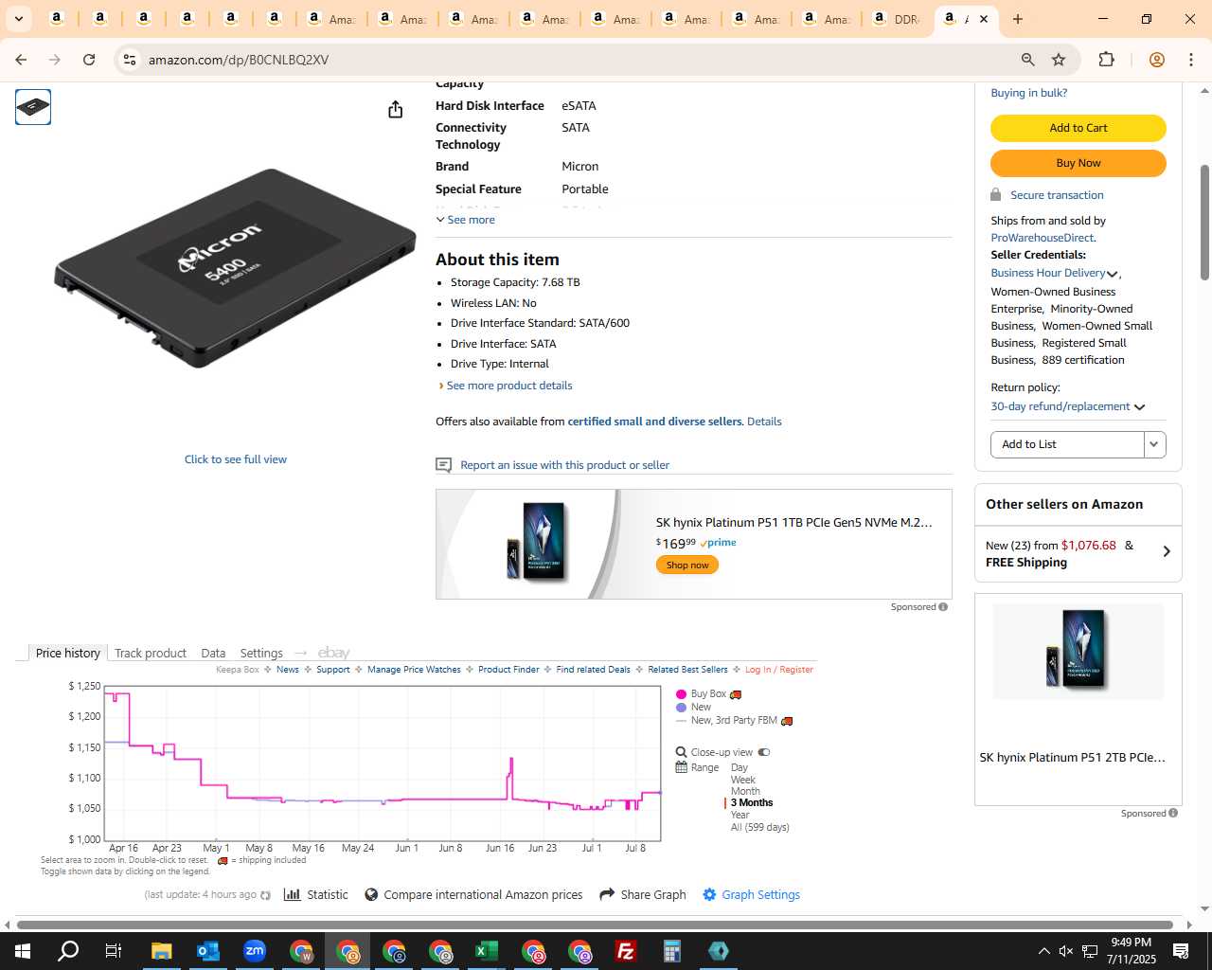
Task: Toggle the Close-up view switch
Action: 764,752
